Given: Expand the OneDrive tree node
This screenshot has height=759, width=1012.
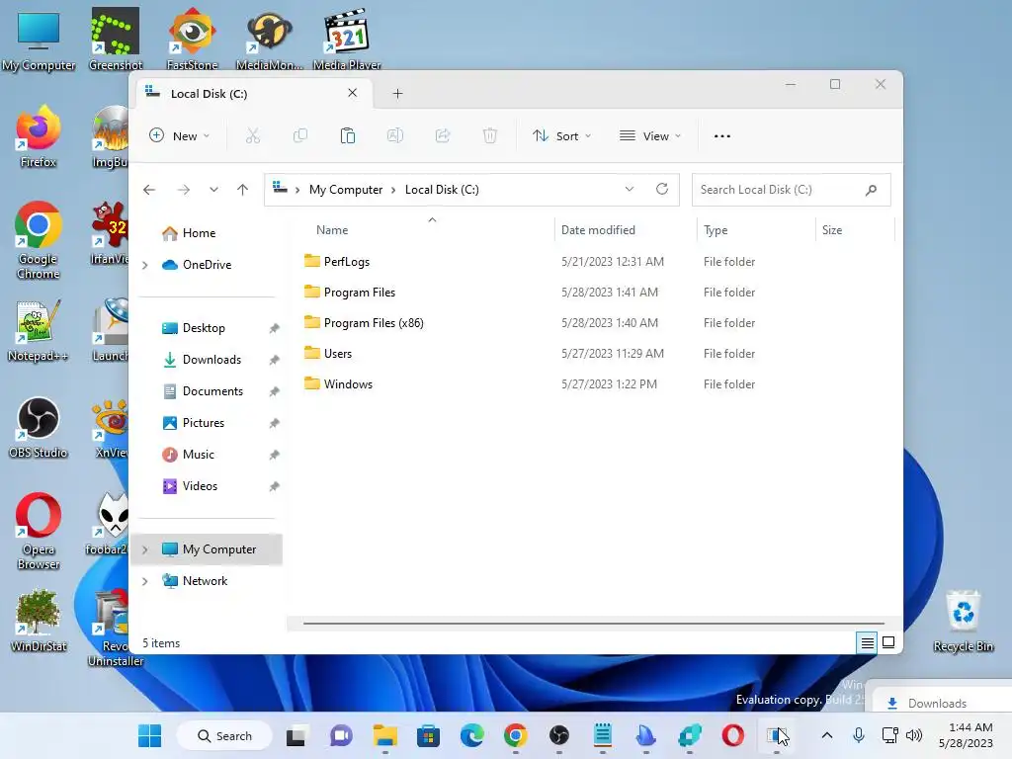Looking at the screenshot, I should pyautogui.click(x=145, y=265).
